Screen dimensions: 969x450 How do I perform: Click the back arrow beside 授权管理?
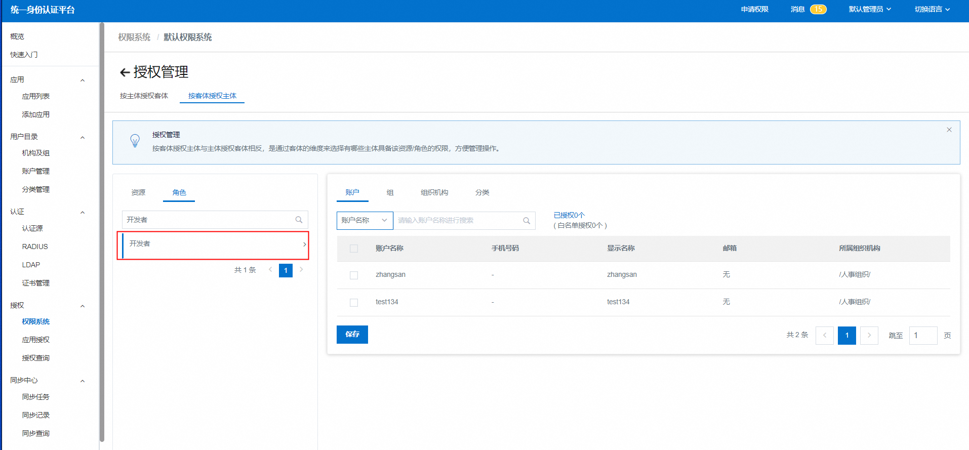tap(125, 73)
